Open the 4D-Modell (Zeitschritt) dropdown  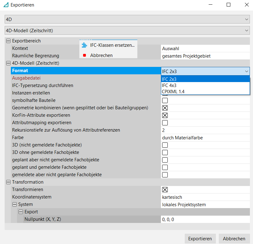pos(127,30)
